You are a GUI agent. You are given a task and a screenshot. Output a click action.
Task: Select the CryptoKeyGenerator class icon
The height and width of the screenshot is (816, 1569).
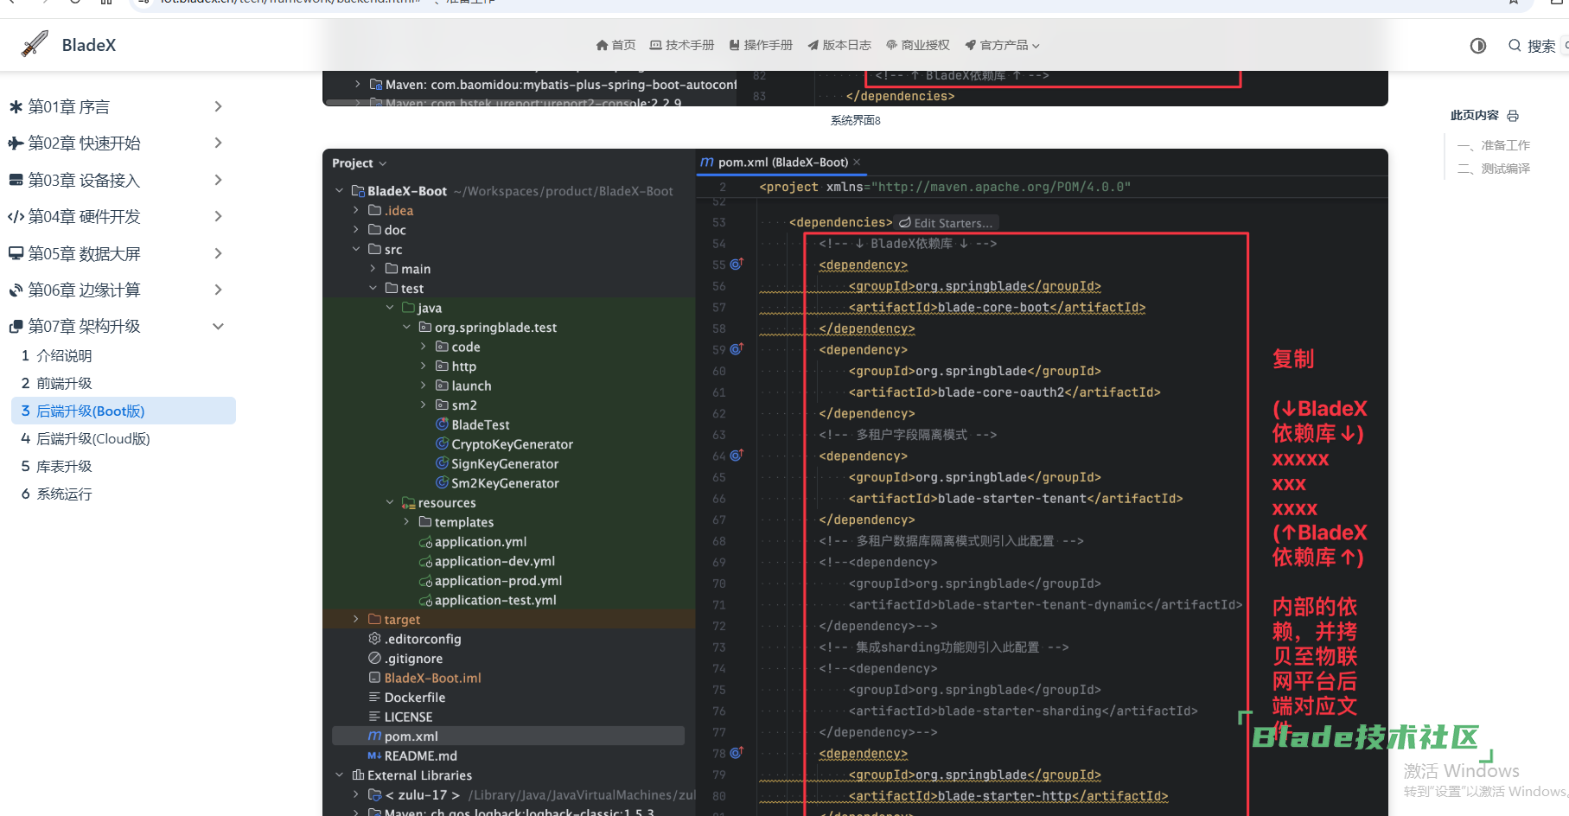point(442,444)
